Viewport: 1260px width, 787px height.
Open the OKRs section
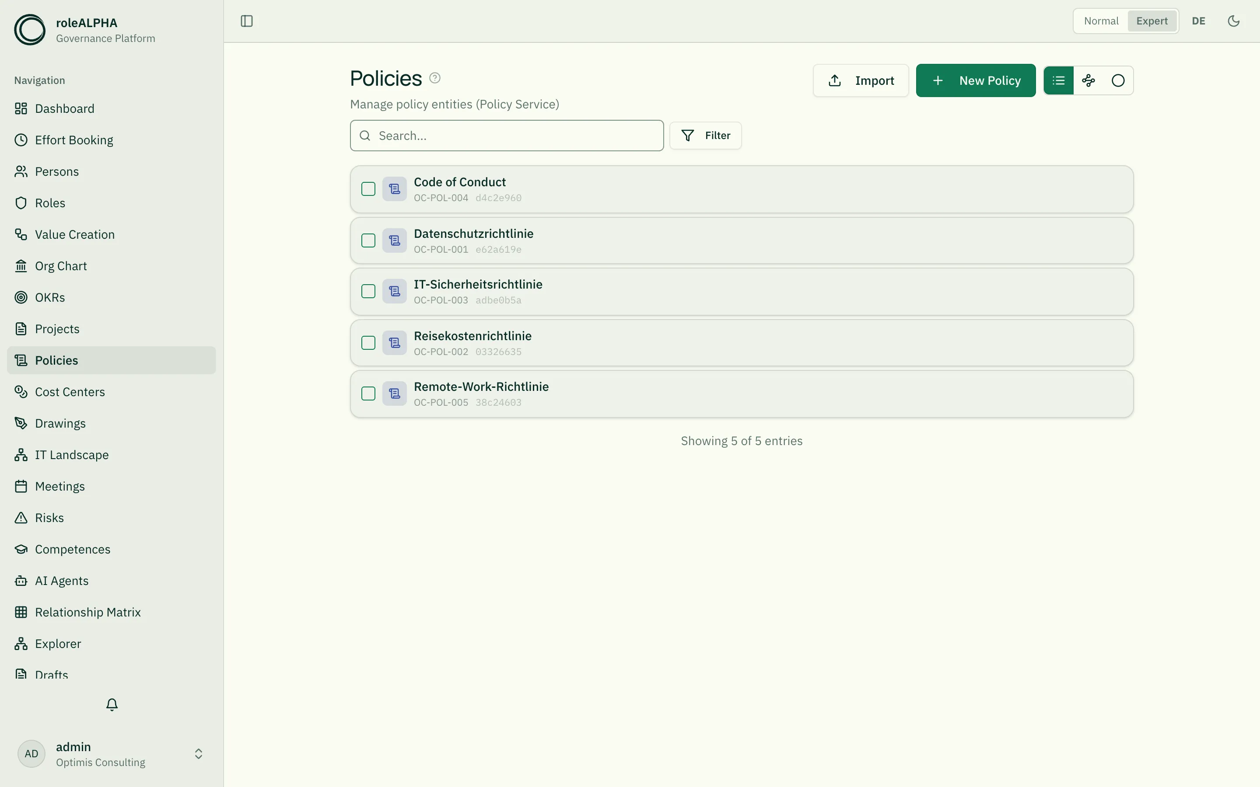click(112, 297)
